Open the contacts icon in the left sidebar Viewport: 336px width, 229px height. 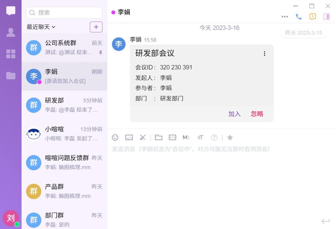[11, 32]
